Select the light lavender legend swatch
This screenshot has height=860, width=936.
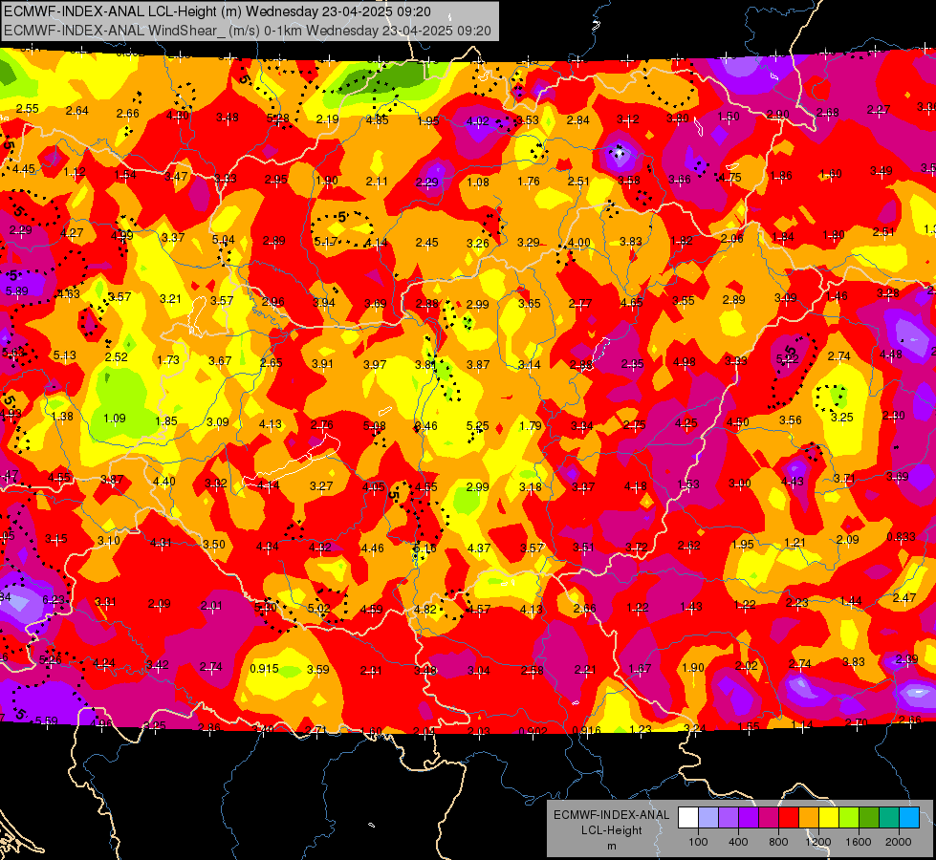click(x=707, y=818)
